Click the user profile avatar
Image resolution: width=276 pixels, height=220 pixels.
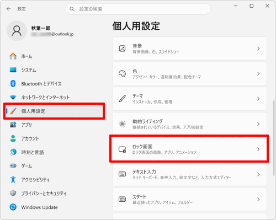pos(17,30)
